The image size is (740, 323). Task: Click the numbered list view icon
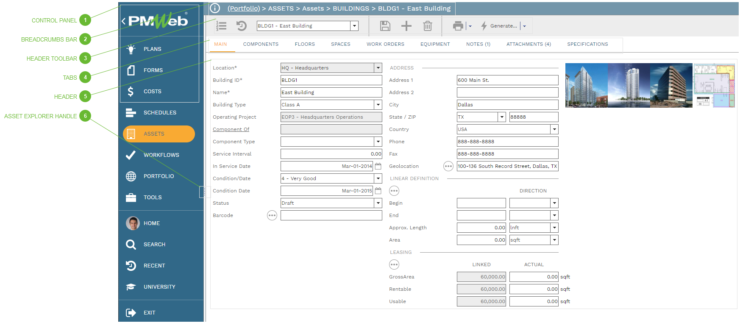[221, 26]
